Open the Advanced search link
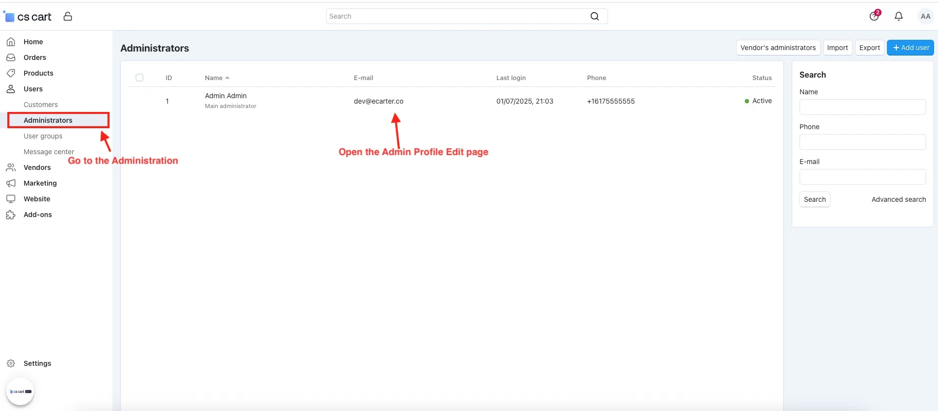938x411 pixels. 899,199
